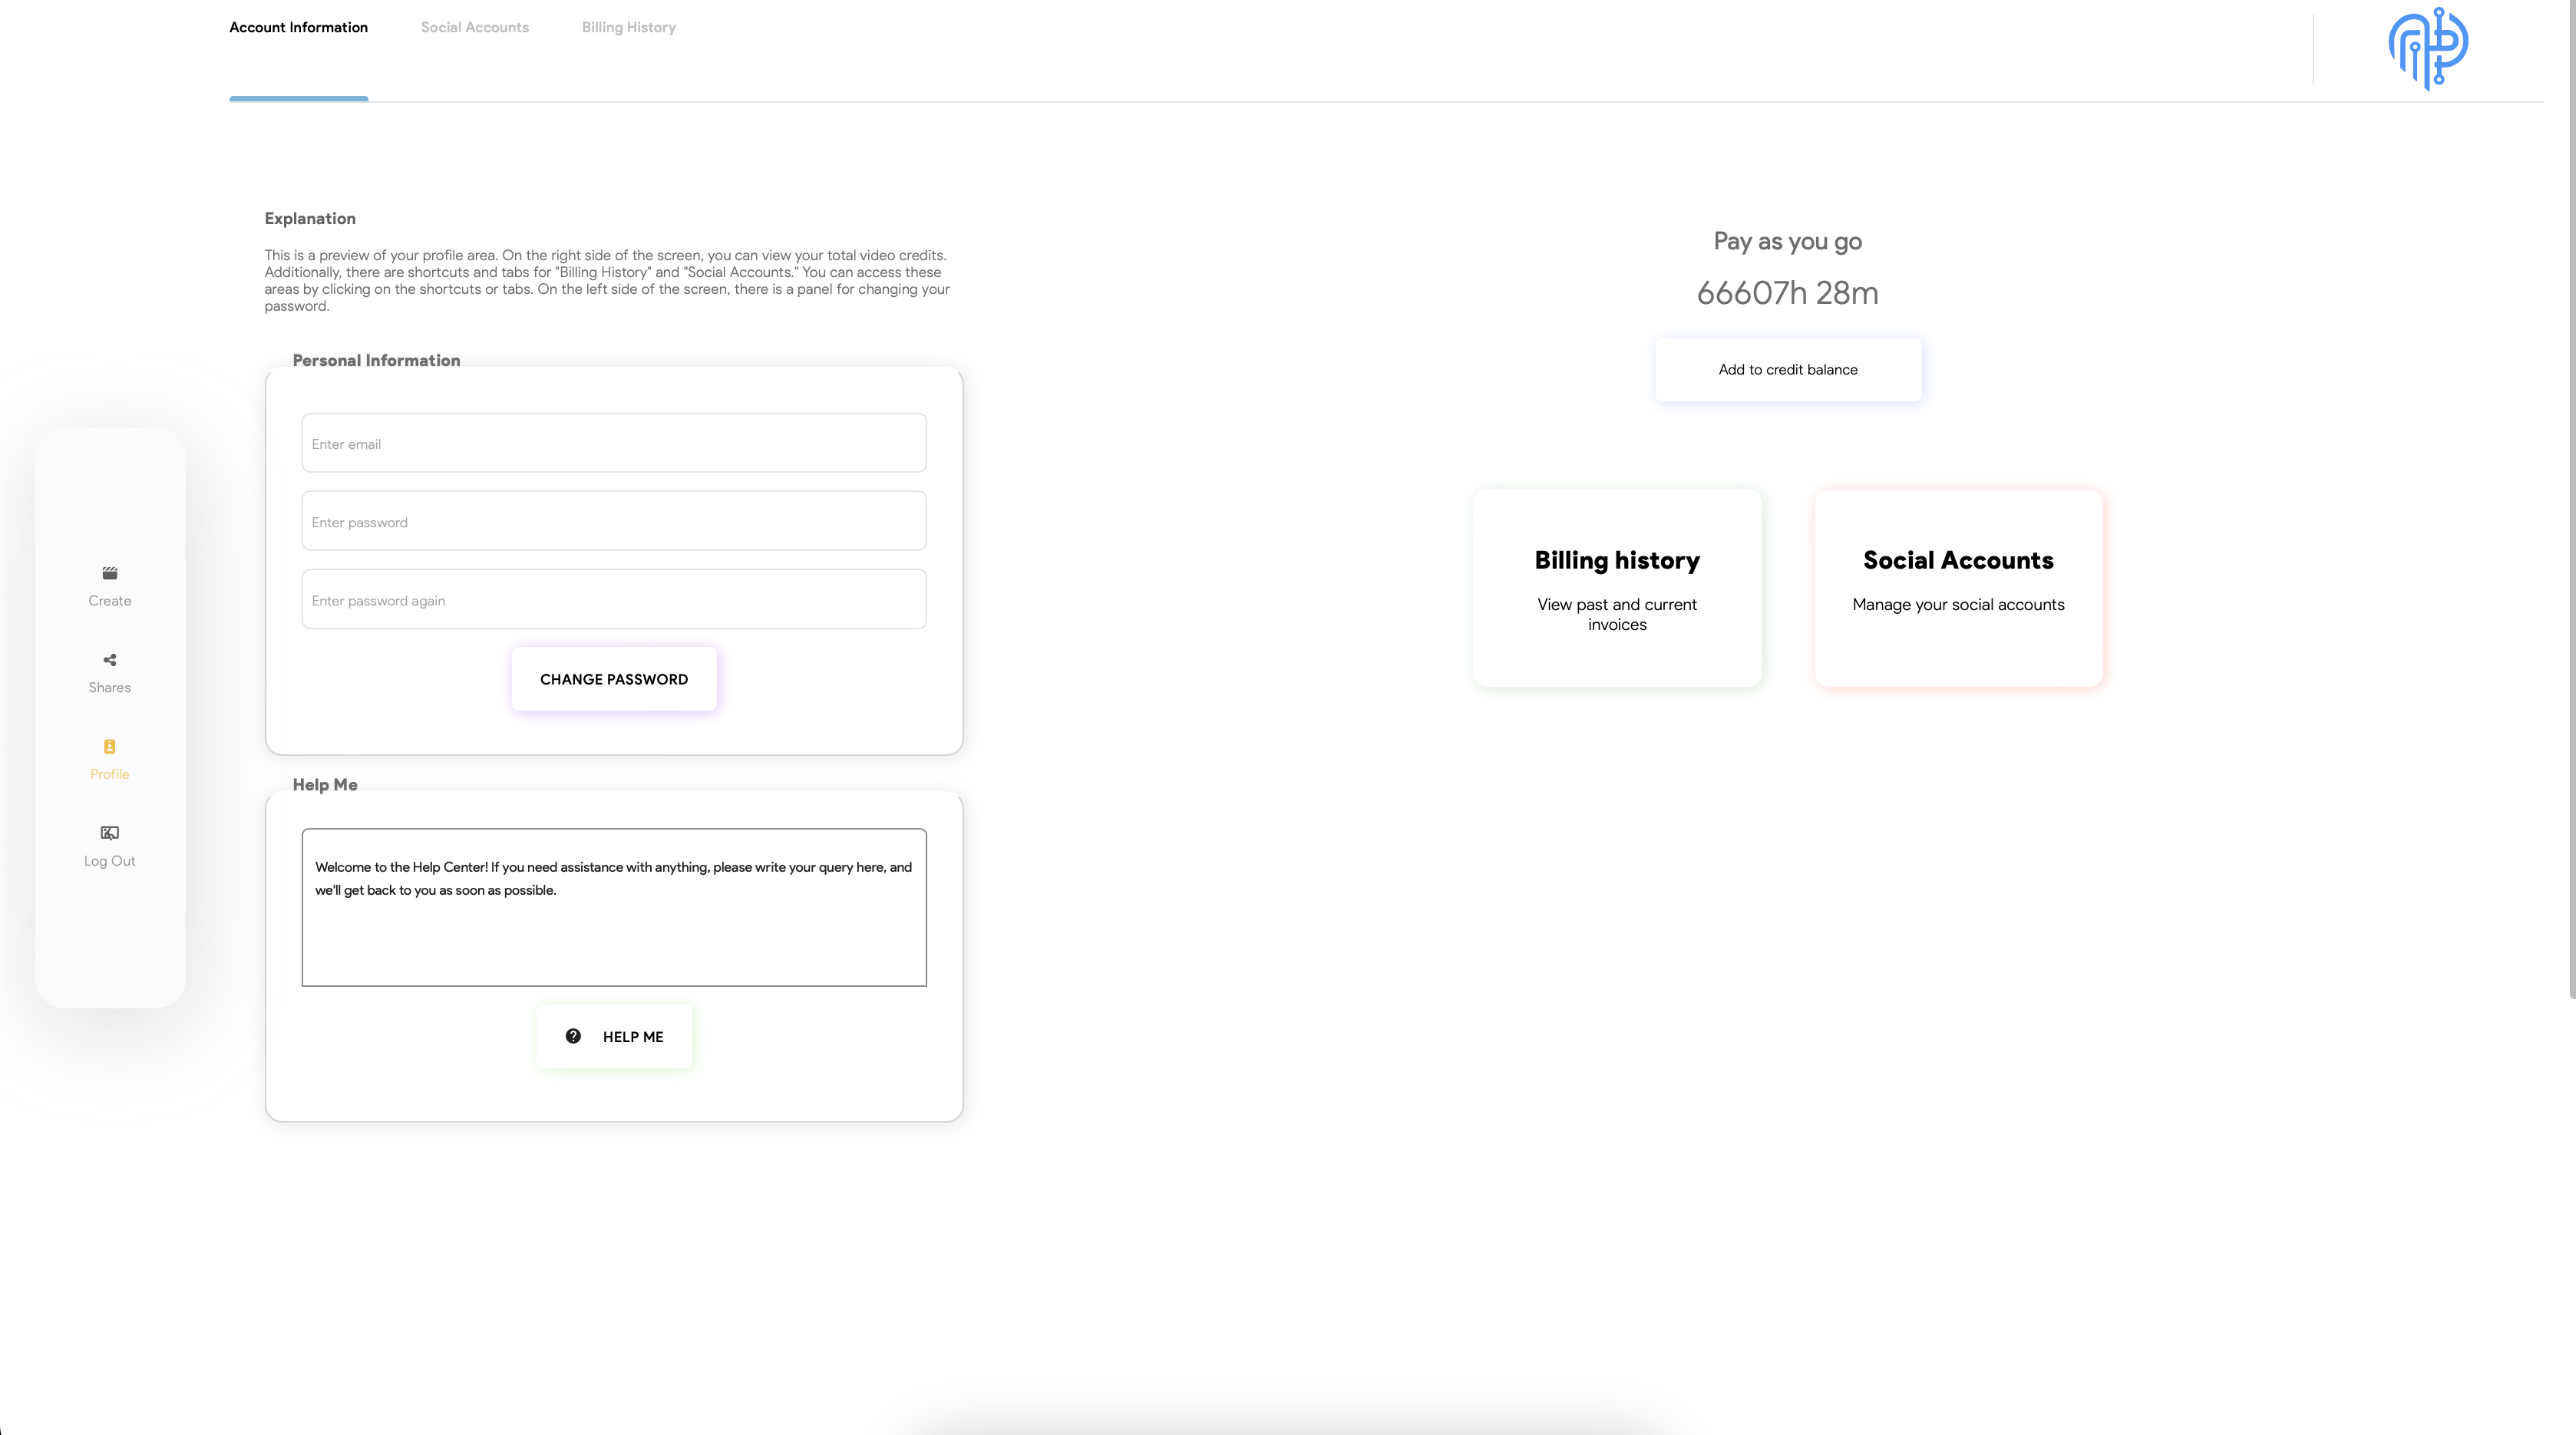This screenshot has width=2576, height=1435.
Task: Open the Billing history card
Action: point(1617,588)
